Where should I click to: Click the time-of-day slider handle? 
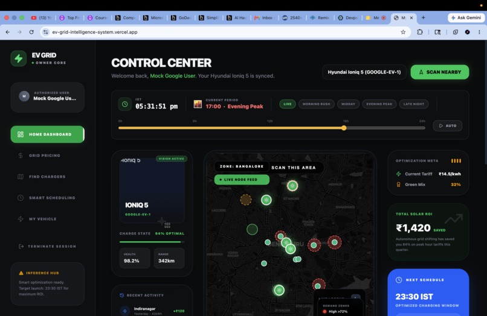click(344, 128)
